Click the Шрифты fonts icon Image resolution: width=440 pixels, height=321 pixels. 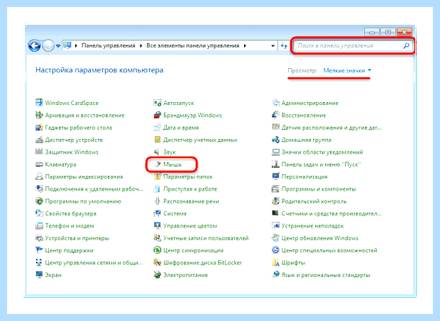click(x=275, y=262)
